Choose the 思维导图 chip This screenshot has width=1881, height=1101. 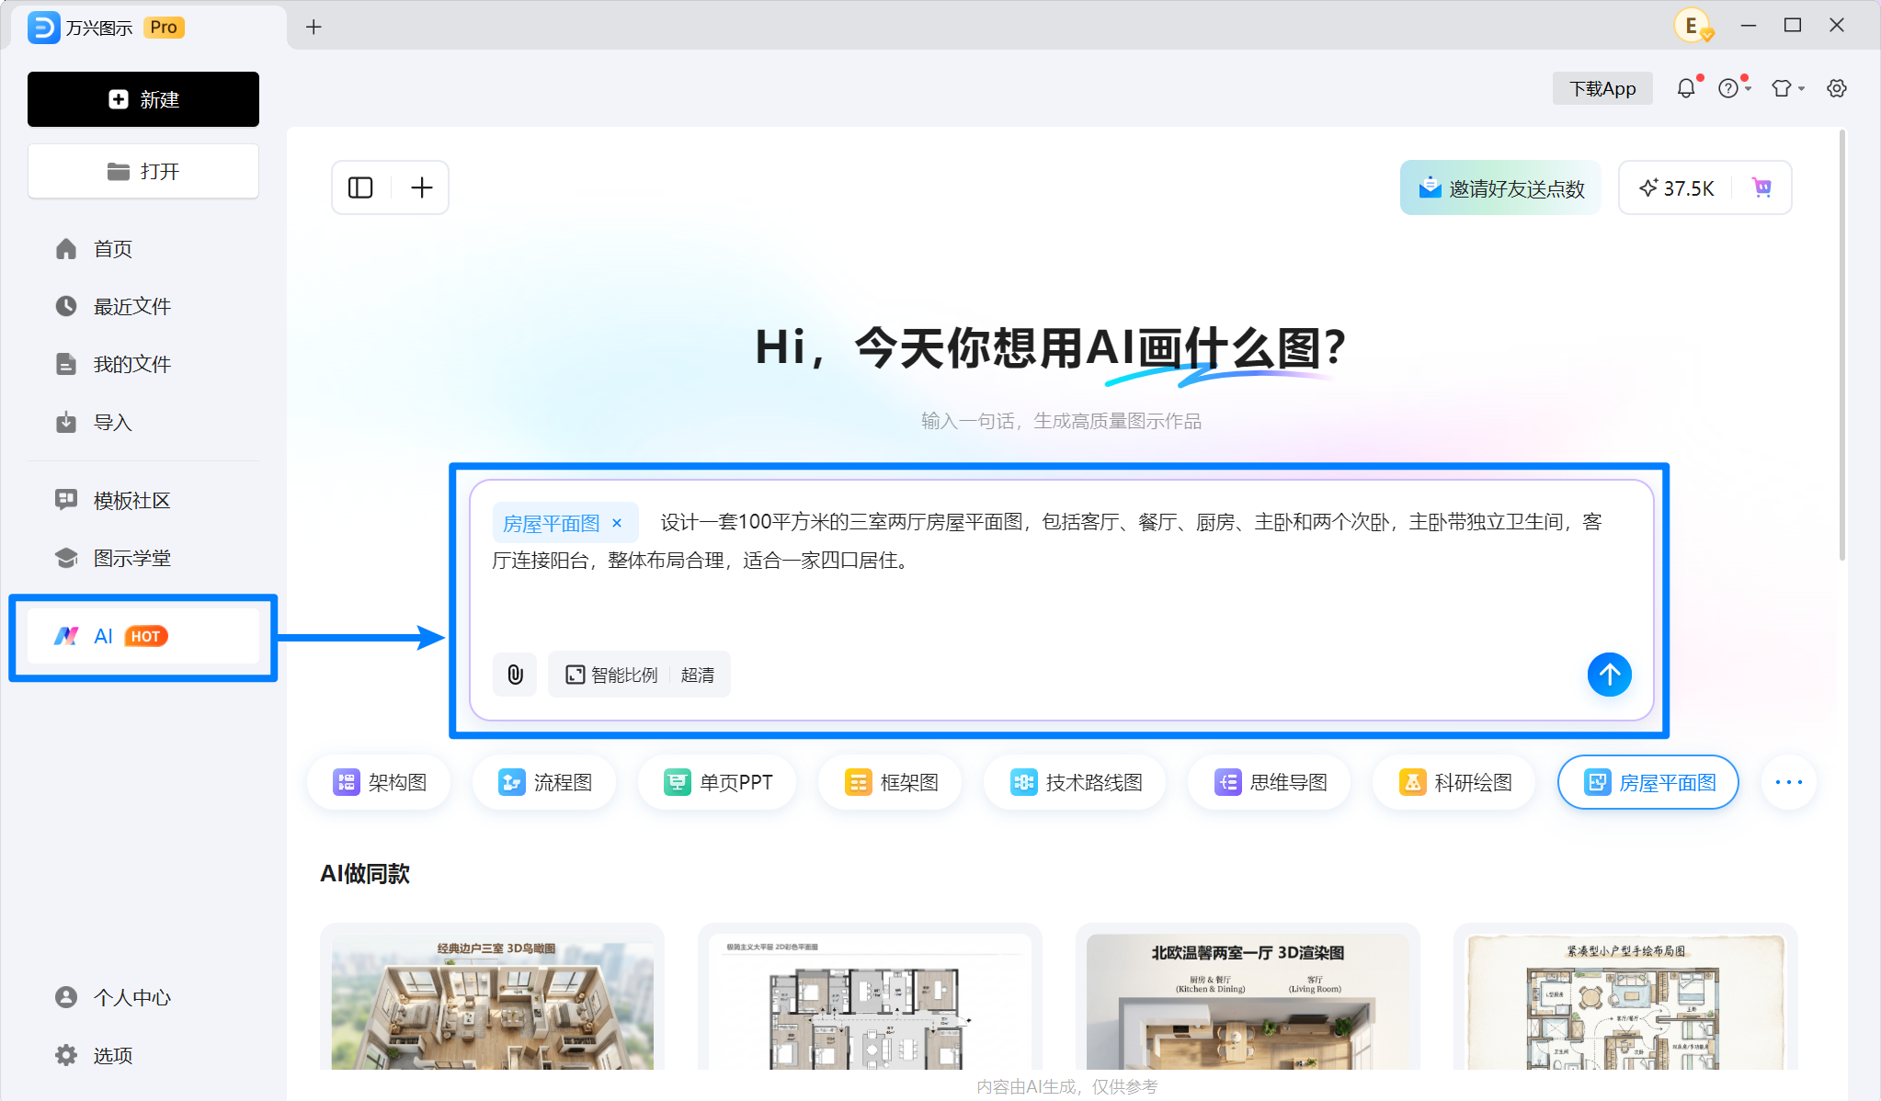pos(1270,782)
